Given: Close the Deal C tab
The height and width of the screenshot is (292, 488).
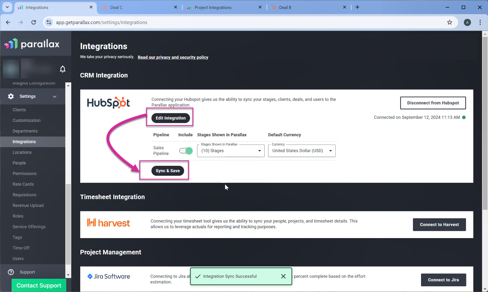Looking at the screenshot, I should click(175, 7).
